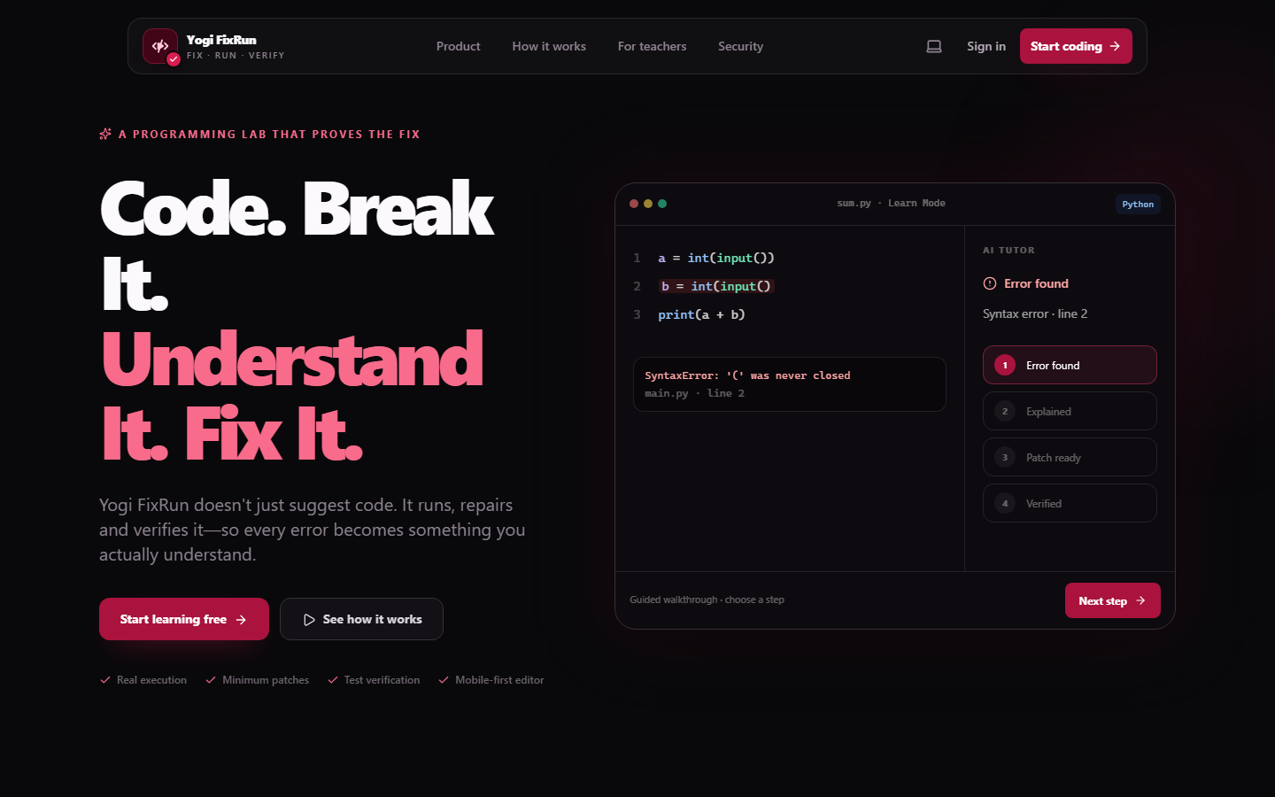1275x797 pixels.
Task: Click the green window dot
Action: pyautogui.click(x=662, y=204)
